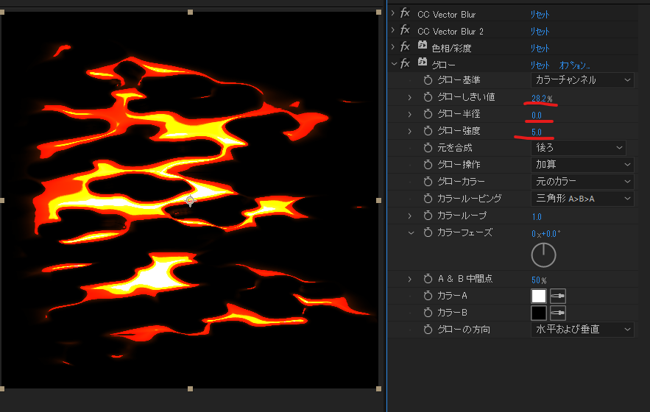
Task: Expand カラーループ property slider
Action: point(409,216)
